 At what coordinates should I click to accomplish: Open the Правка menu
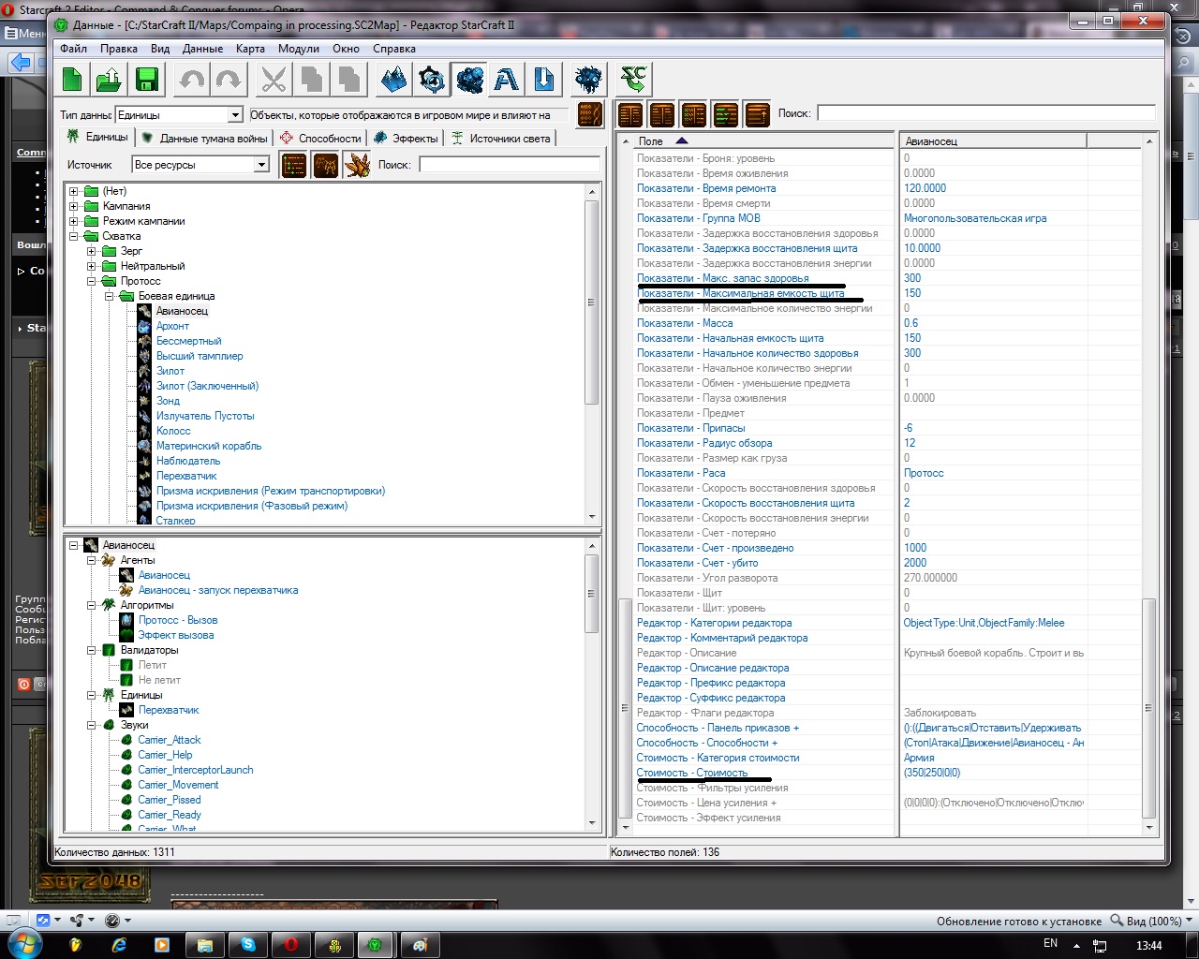[119, 49]
